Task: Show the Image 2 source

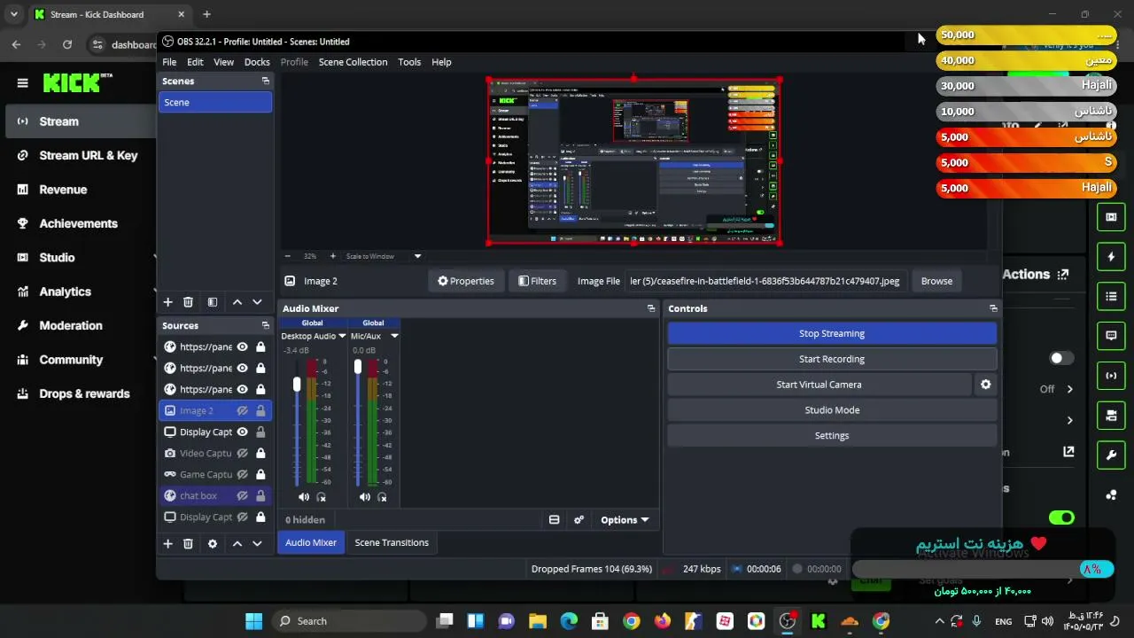Action: pos(242,411)
